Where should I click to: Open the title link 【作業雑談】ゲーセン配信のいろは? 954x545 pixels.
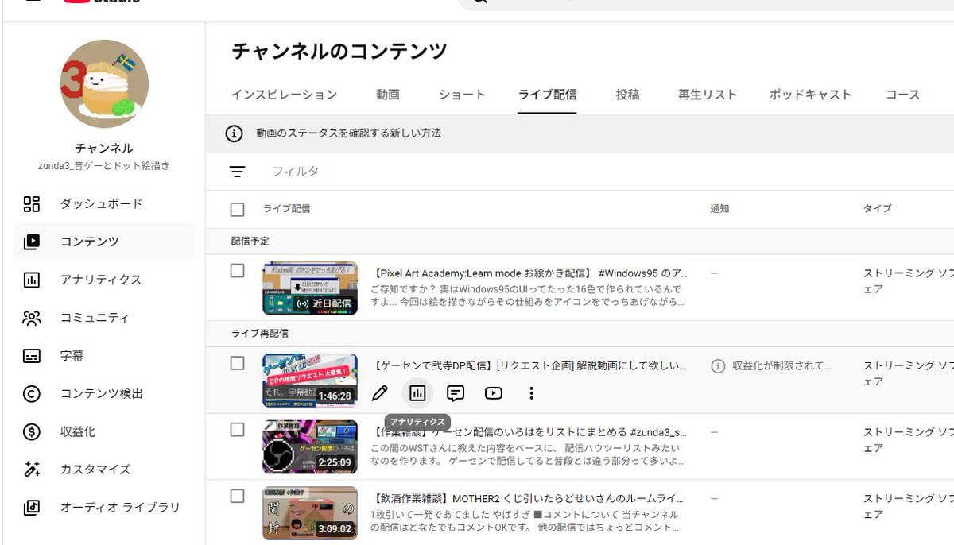tap(529, 432)
